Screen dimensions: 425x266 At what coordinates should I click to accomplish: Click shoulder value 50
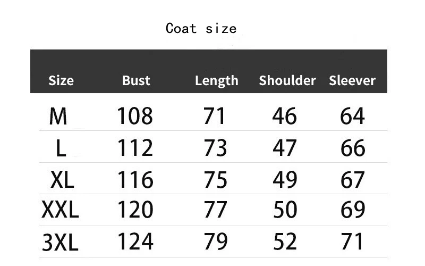click(x=285, y=209)
